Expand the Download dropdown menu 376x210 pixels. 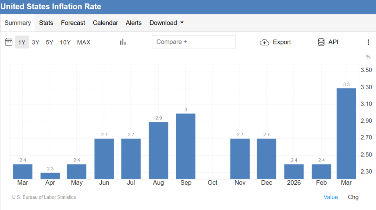click(166, 23)
